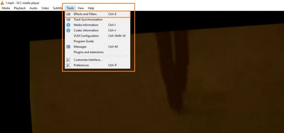Image resolution: width=284 pixels, height=133 pixels.
Task: Click the Ctrl+J shortcut label
Action: [x=112, y=30]
